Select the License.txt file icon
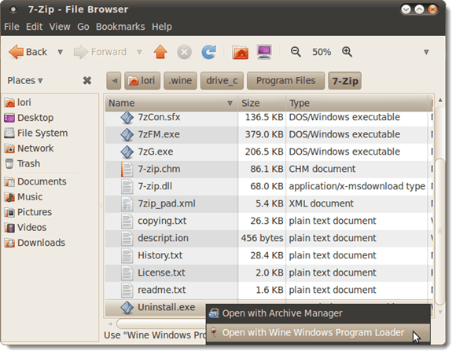 (127, 273)
